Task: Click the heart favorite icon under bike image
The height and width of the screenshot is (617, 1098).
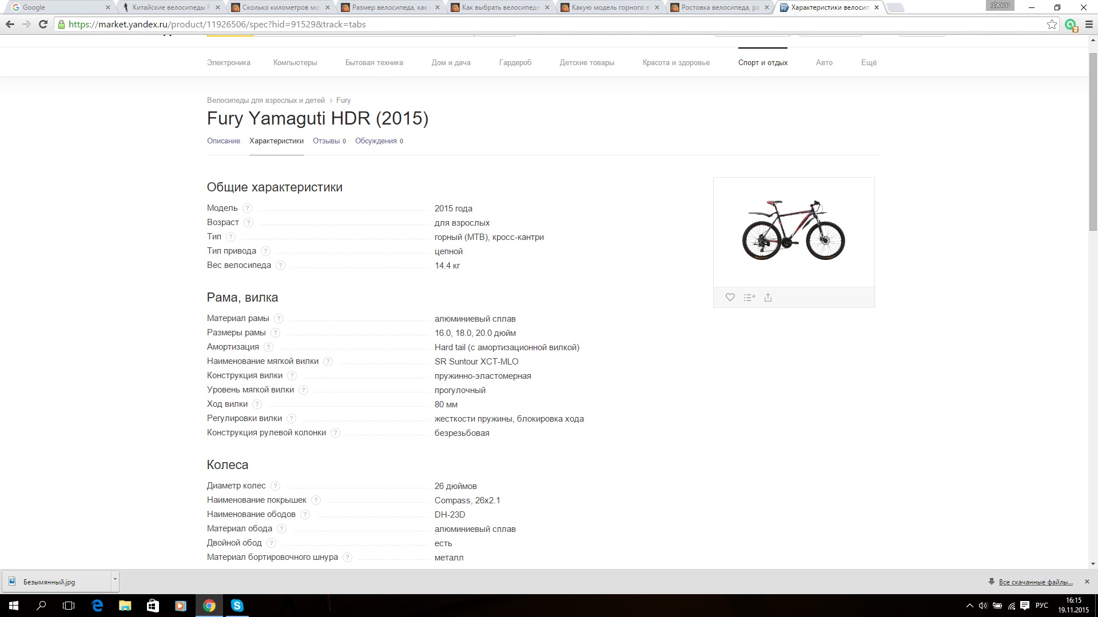Action: pyautogui.click(x=730, y=297)
